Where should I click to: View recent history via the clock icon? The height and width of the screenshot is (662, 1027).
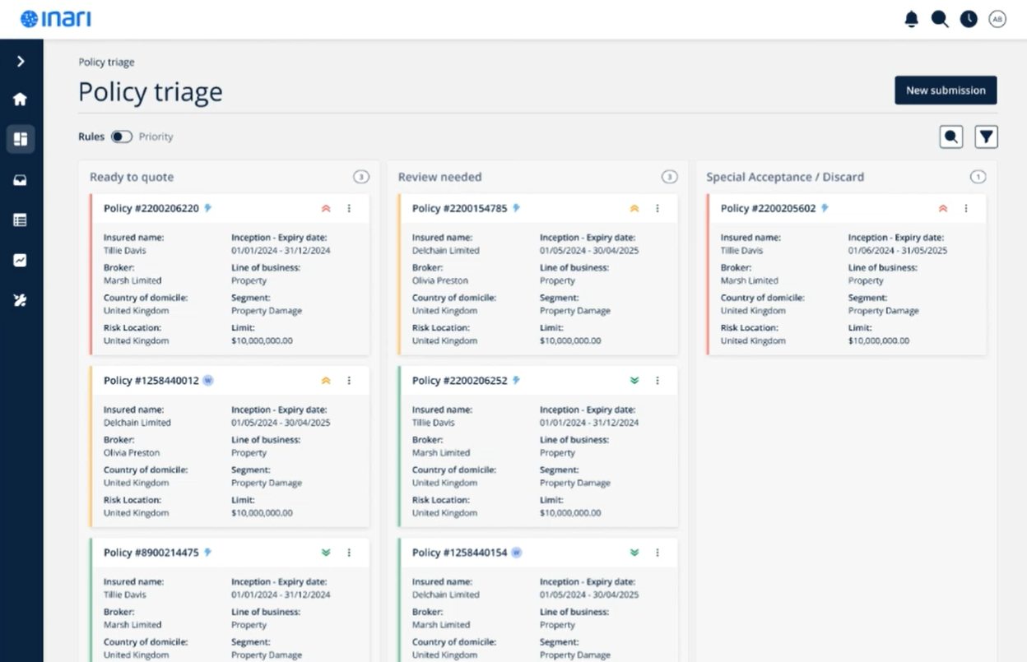coord(969,18)
